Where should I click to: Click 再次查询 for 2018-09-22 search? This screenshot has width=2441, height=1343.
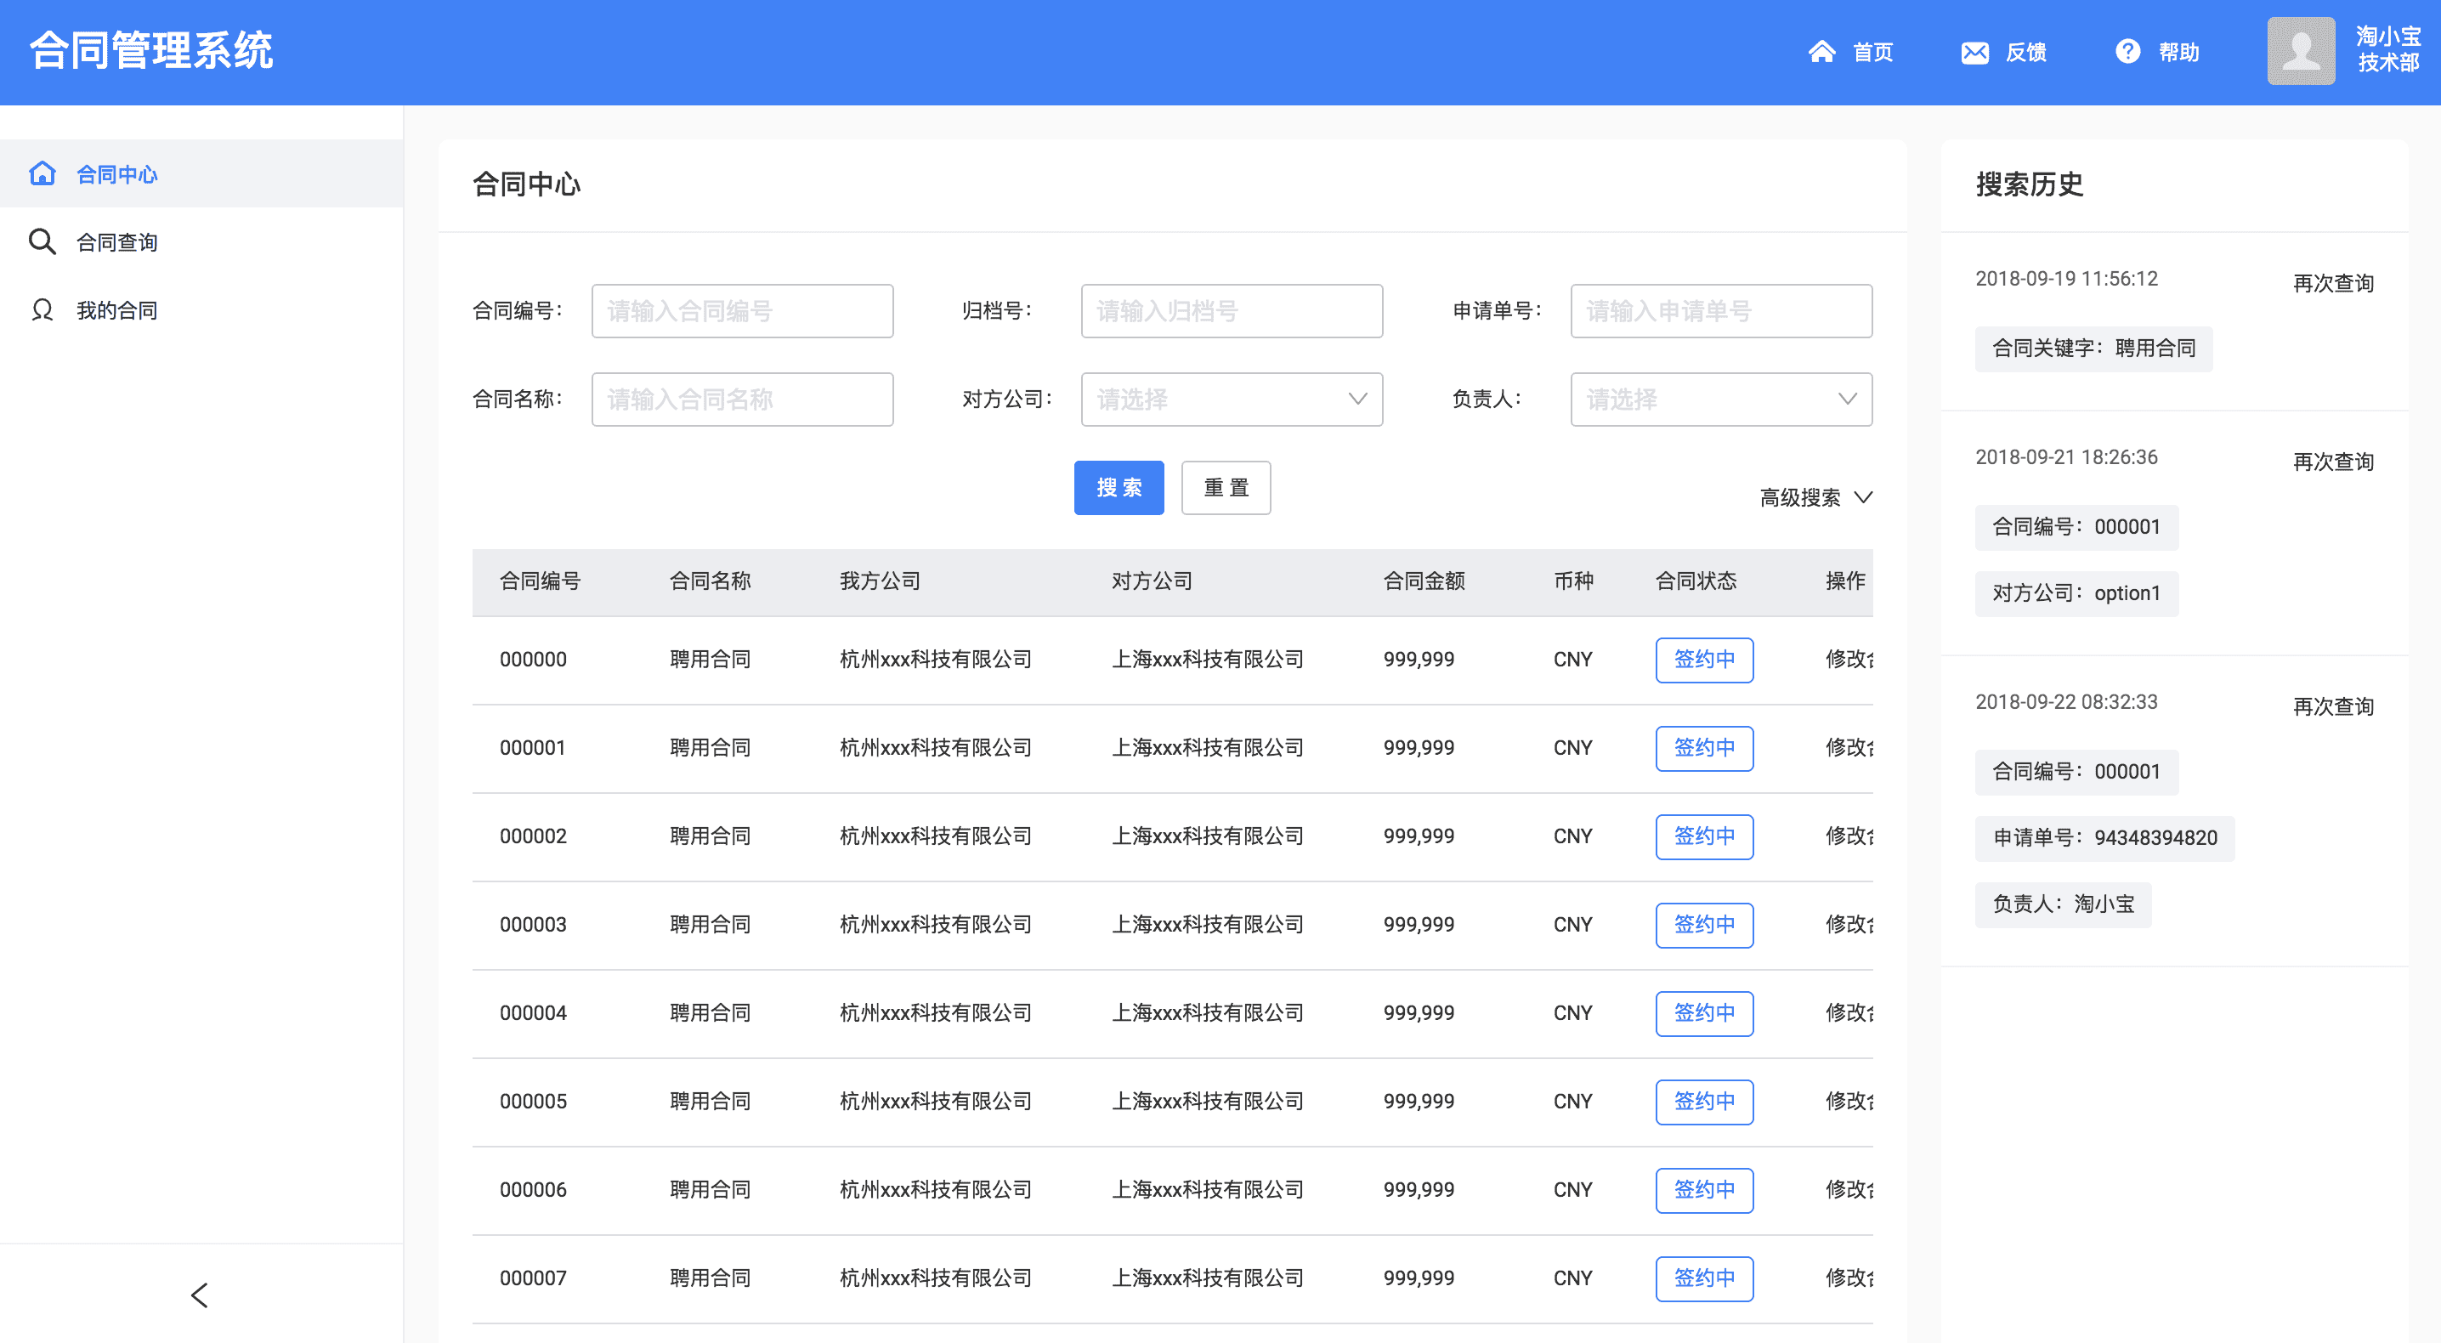2333,706
